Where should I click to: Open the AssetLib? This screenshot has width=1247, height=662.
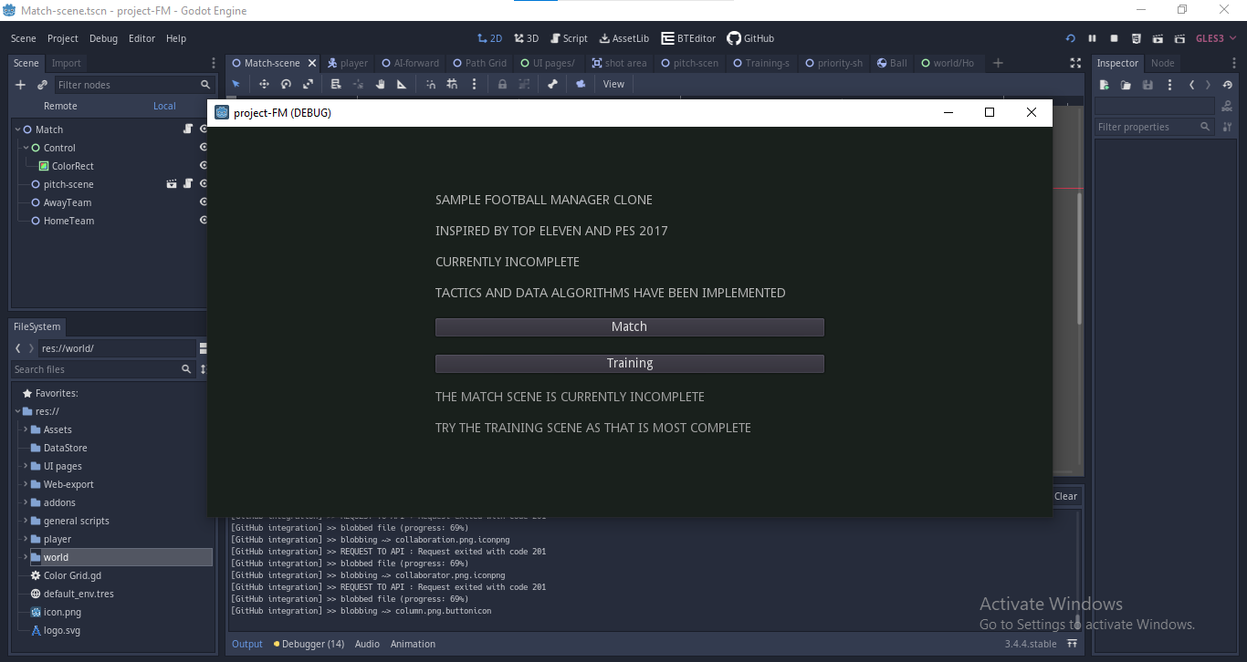pyautogui.click(x=623, y=38)
